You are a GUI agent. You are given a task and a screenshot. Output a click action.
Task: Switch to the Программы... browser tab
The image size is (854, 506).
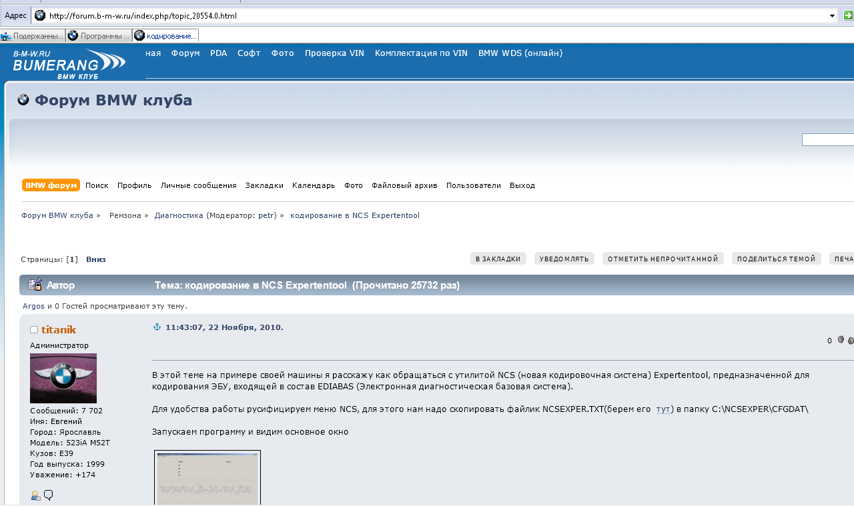[x=99, y=35]
